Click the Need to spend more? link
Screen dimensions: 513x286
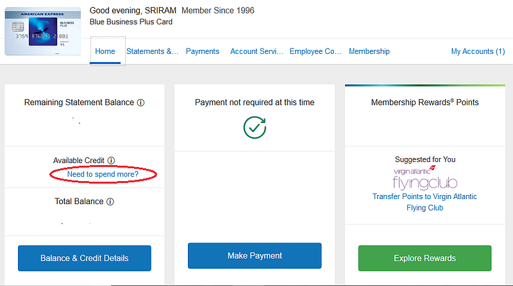pos(103,174)
